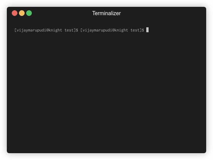213x160 pixels.
Task: Click the first dollar sign prompt symbol
Action: click(77, 30)
